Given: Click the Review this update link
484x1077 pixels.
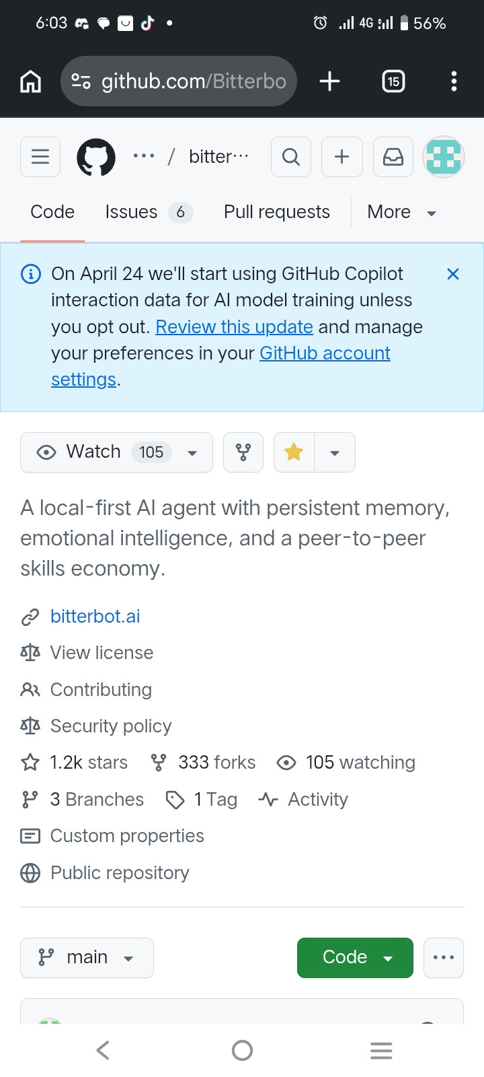Looking at the screenshot, I should (235, 327).
